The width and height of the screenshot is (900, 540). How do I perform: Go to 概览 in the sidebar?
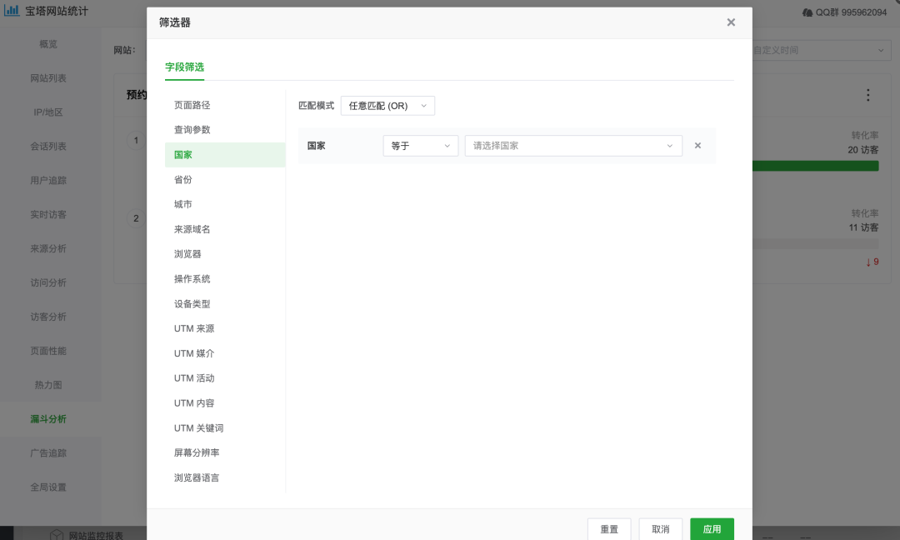pos(49,44)
